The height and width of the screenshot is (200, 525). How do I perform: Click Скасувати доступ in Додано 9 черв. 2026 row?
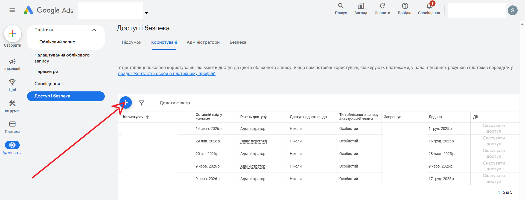494,166
